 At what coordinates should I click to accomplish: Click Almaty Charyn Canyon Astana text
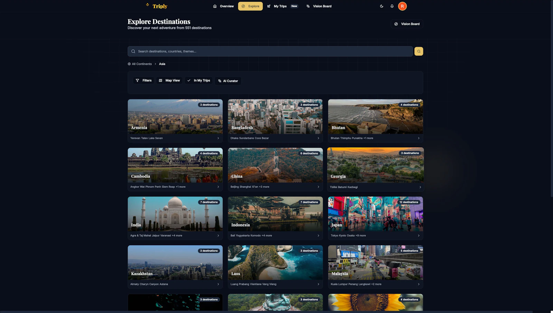pyautogui.click(x=149, y=284)
